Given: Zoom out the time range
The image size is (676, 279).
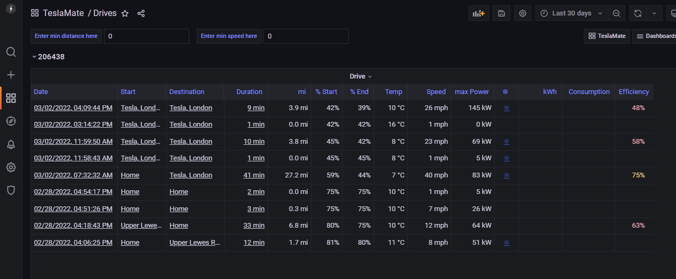Looking at the screenshot, I should pos(616,13).
